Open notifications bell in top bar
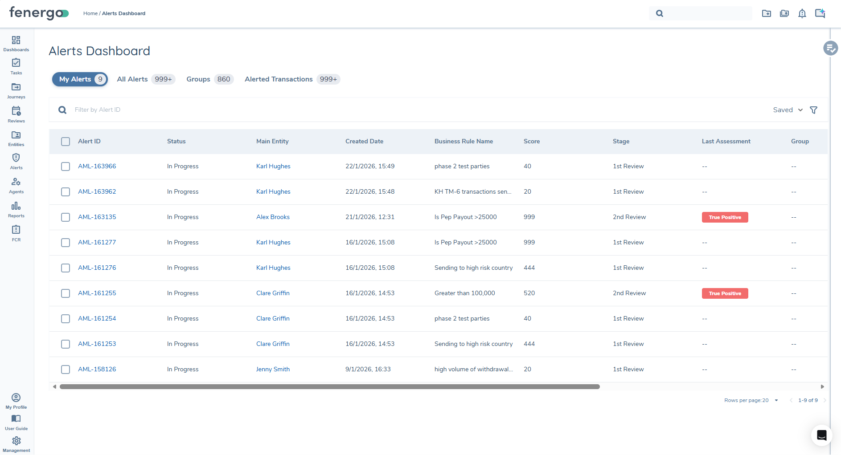841x455 pixels. 802,13
